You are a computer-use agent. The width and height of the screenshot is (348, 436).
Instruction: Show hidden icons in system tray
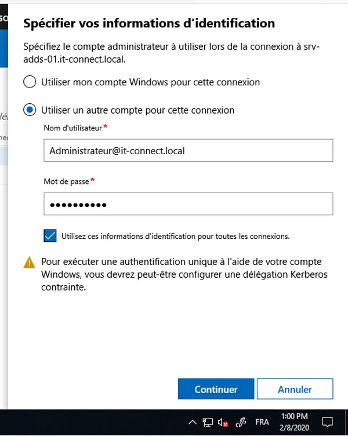pyautogui.click(x=193, y=422)
